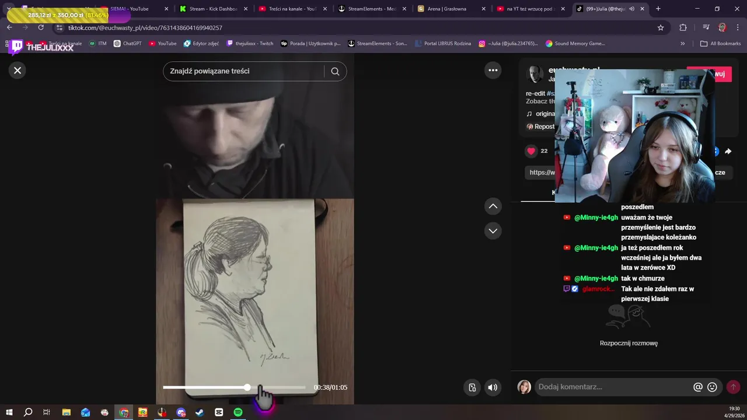747x420 pixels.
Task: Open the Windows Start menu
Action: coord(9,412)
